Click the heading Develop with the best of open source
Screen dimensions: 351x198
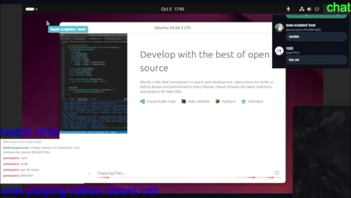(205, 61)
